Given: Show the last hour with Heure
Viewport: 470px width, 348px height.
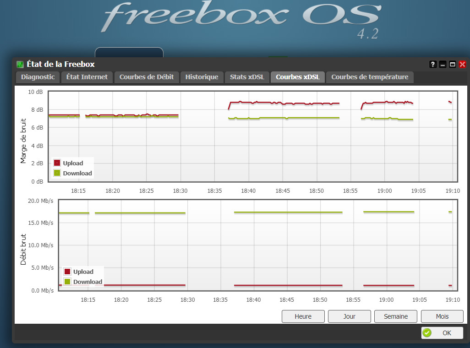Looking at the screenshot, I should click(303, 316).
